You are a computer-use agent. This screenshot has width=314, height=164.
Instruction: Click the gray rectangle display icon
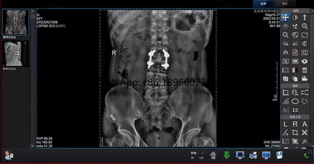coord(295,61)
